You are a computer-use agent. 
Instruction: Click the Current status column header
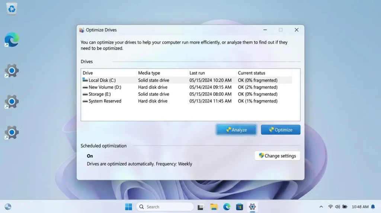tap(264, 73)
